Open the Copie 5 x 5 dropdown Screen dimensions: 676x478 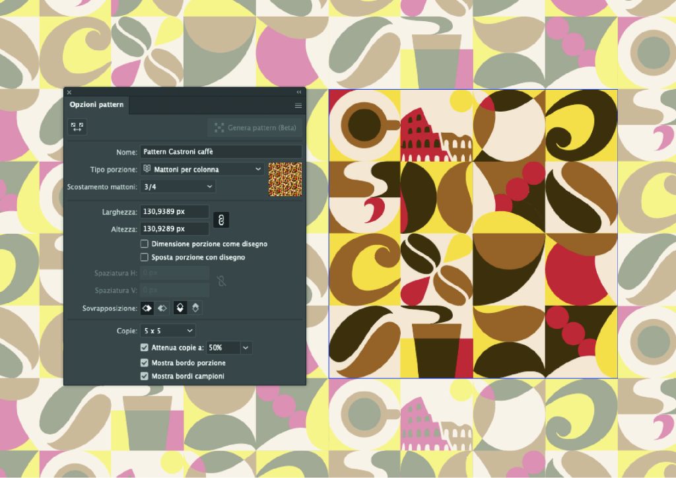click(x=168, y=330)
